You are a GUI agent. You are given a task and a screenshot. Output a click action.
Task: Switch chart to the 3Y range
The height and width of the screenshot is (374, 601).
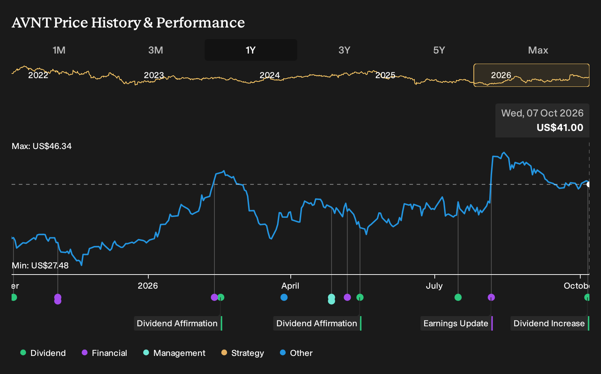(344, 50)
